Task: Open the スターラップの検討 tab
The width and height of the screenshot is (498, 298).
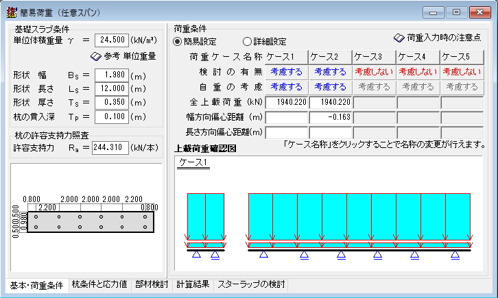Action: pyautogui.click(x=251, y=284)
